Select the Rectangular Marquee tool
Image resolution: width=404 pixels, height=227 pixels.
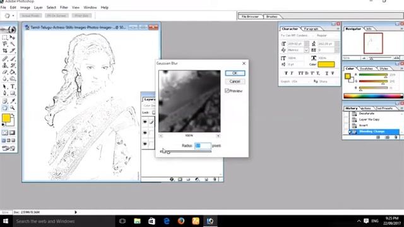point(4,37)
